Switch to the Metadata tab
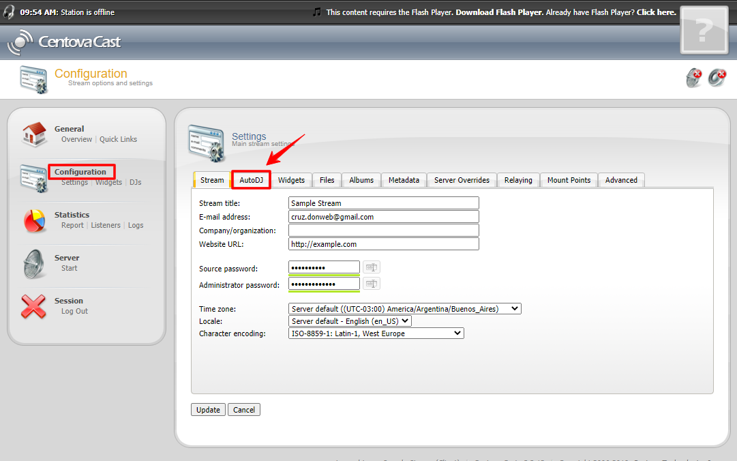 (404, 180)
